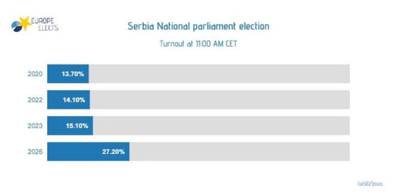Click the blue 14.10% bar segment
Image resolution: width=397 pixels, height=196 pixels.
pos(68,100)
